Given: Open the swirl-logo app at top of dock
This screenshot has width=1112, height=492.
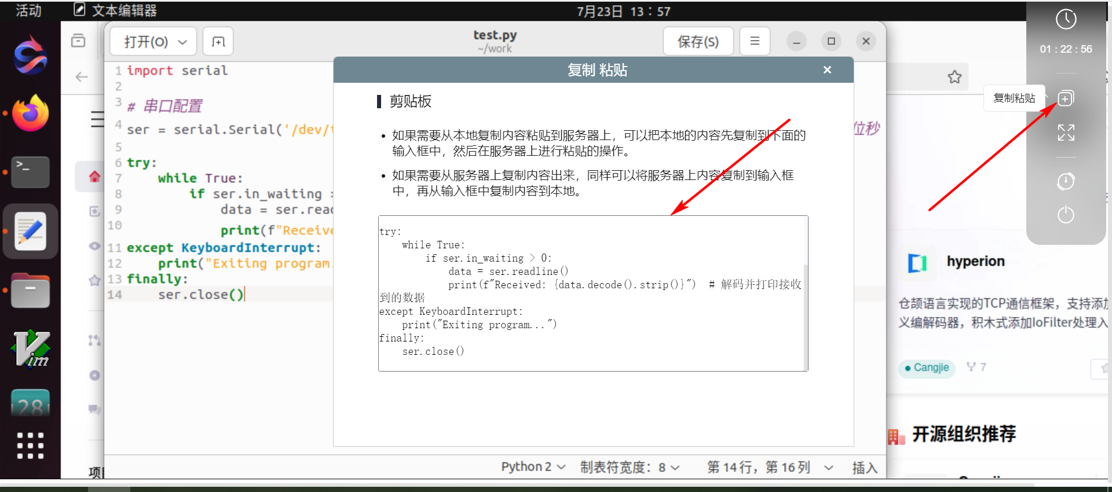Looking at the screenshot, I should pyautogui.click(x=30, y=55).
